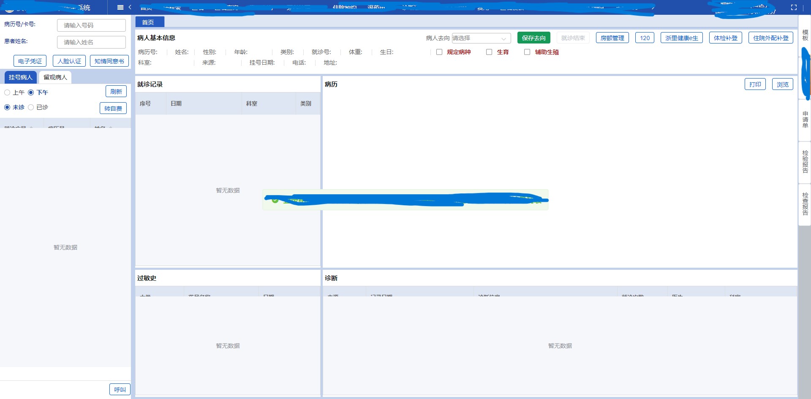
Task: Click the 人脸认证 button
Action: click(x=69, y=61)
